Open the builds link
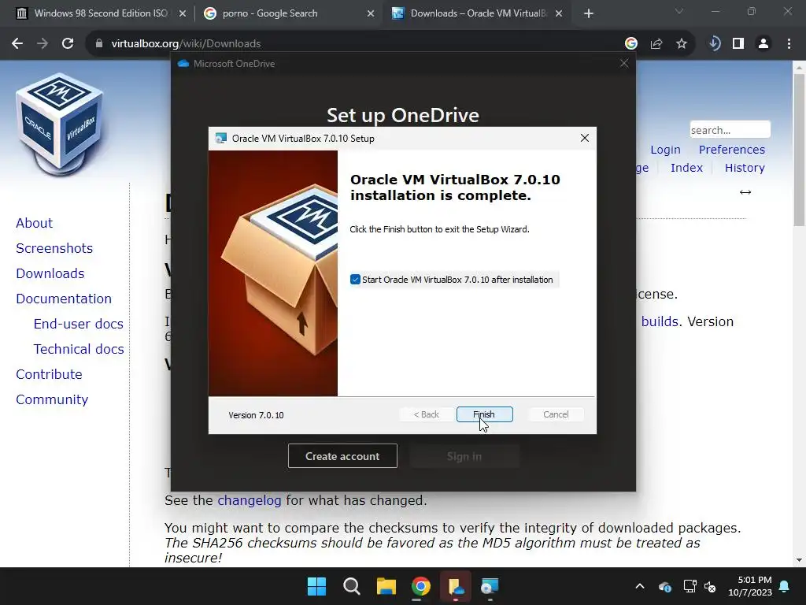 coord(660,321)
